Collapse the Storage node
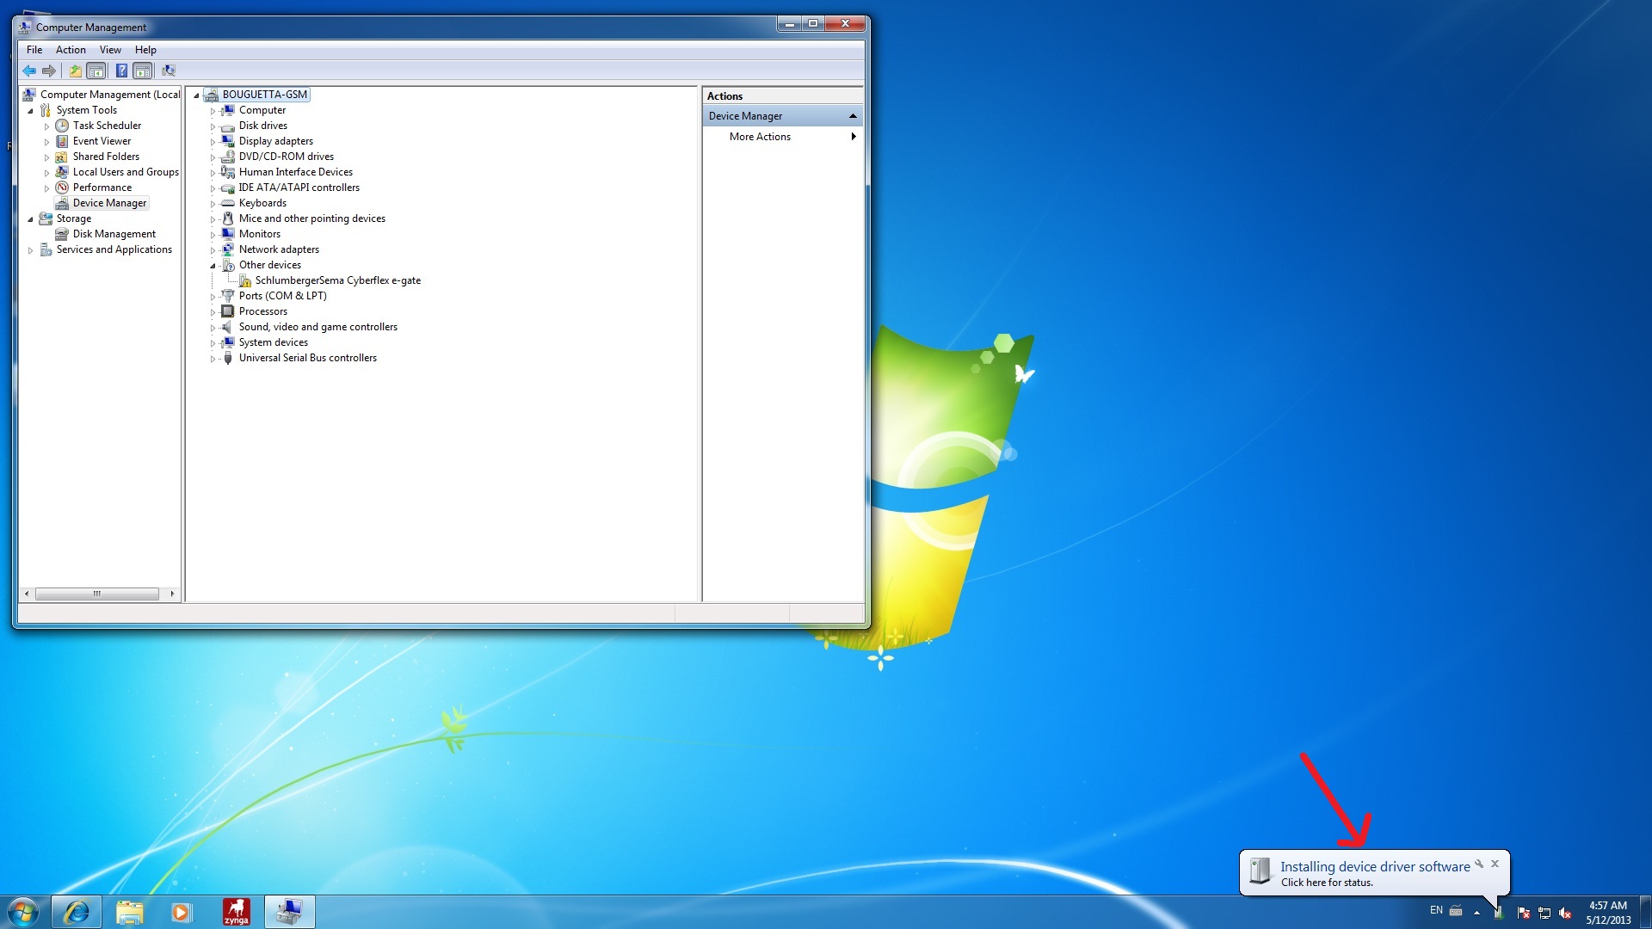Image resolution: width=1652 pixels, height=929 pixels. pos(31,219)
